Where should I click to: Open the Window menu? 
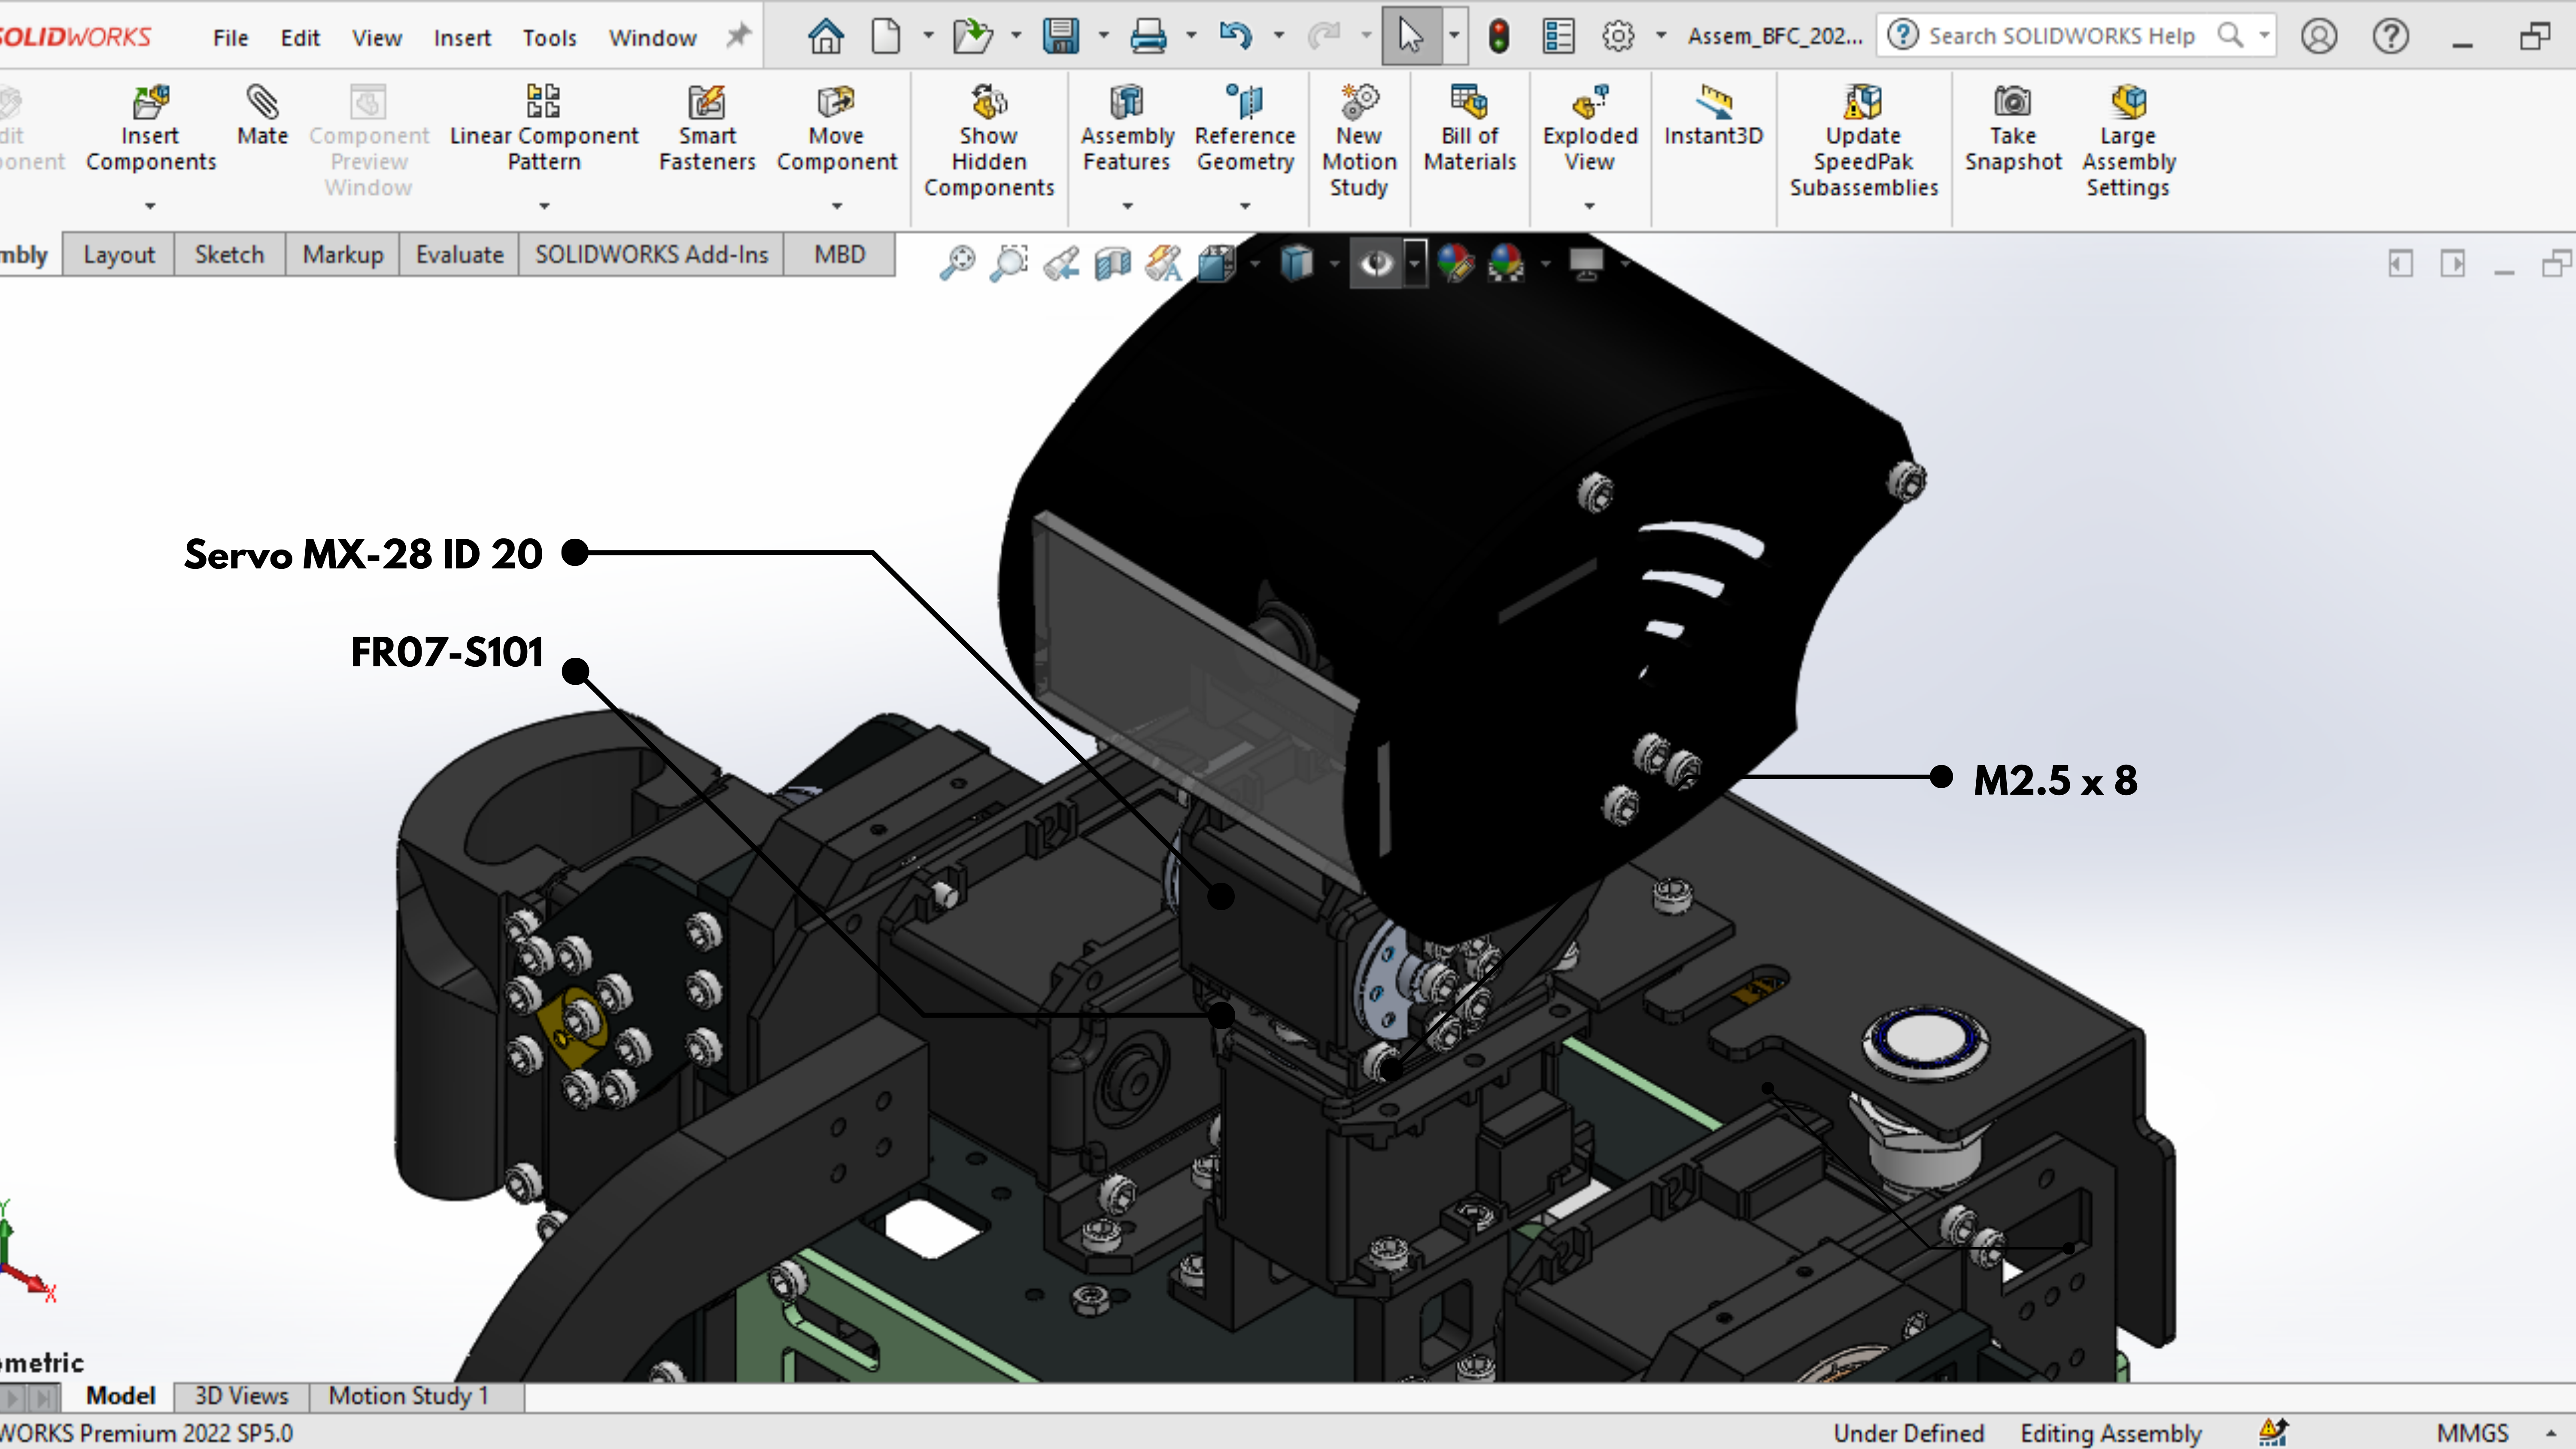pyautogui.click(x=653, y=38)
